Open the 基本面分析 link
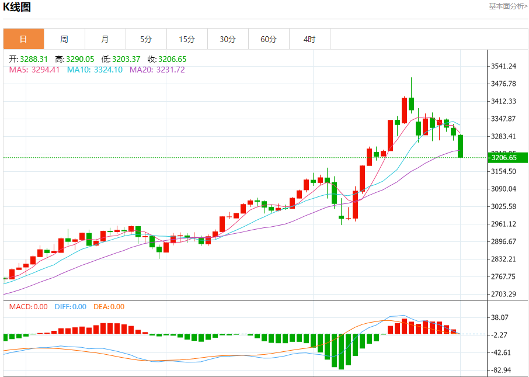 coord(507,6)
